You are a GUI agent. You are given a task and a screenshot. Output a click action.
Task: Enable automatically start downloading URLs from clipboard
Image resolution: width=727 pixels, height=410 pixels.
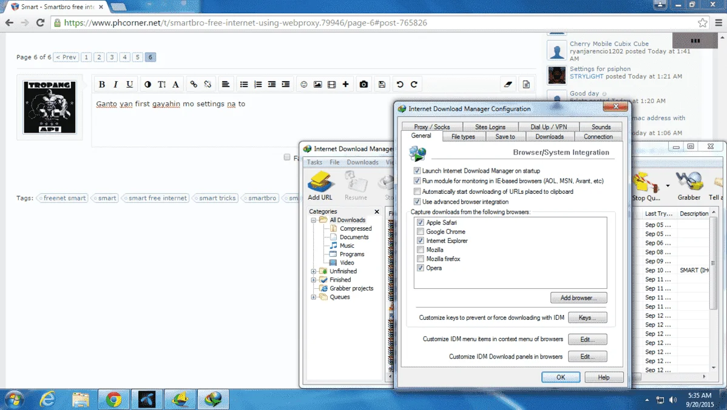coord(417,191)
